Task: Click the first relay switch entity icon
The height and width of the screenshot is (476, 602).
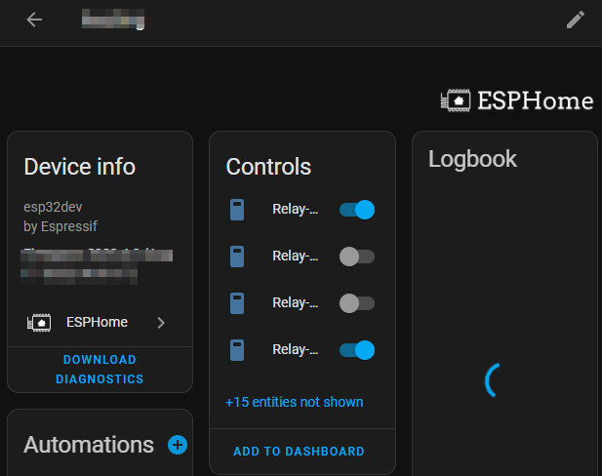Action: tap(236, 210)
